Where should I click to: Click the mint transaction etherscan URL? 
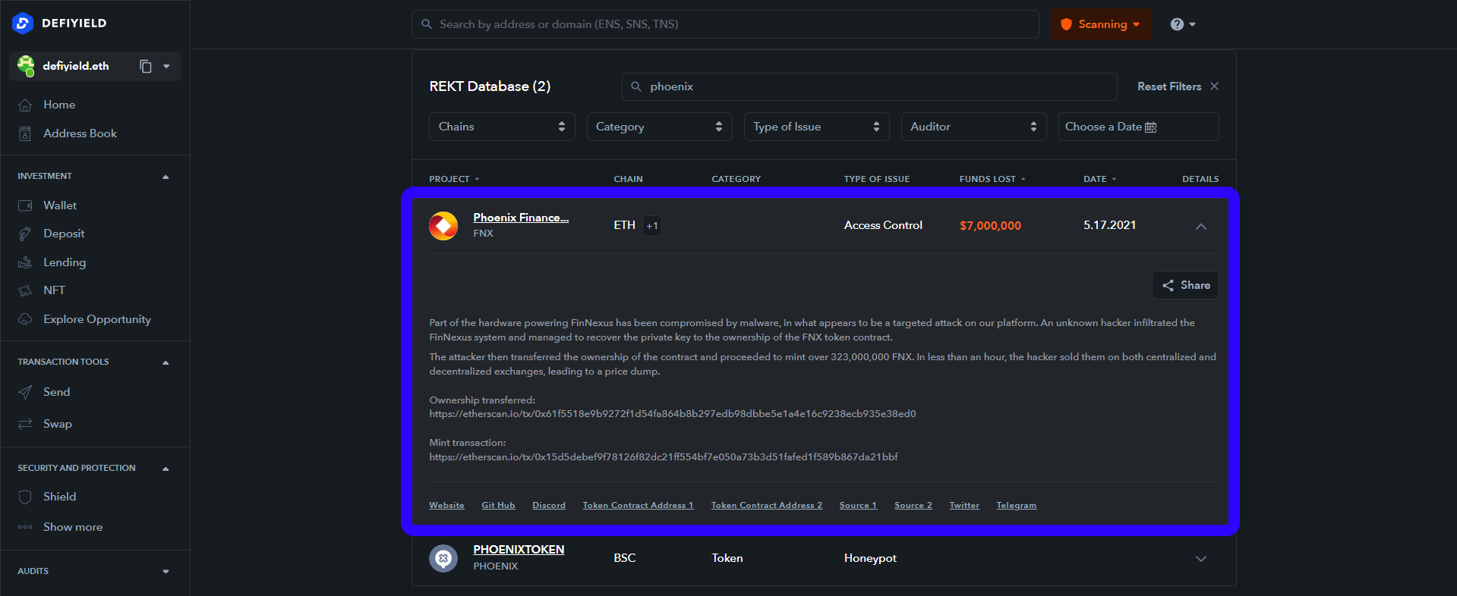pos(664,457)
